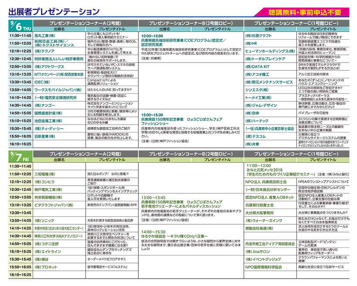Click exhibitor (株)ハーテック
Viewport: 357px width, 286px height.
pos(257,121)
